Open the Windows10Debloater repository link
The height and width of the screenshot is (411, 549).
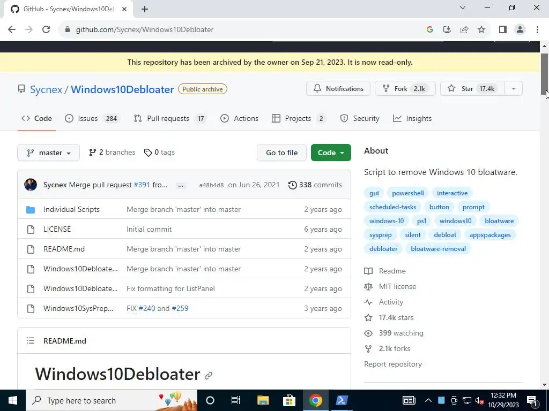coord(122,89)
